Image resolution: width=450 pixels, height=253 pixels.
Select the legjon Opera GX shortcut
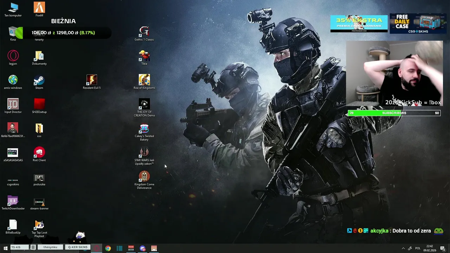pos(13,58)
